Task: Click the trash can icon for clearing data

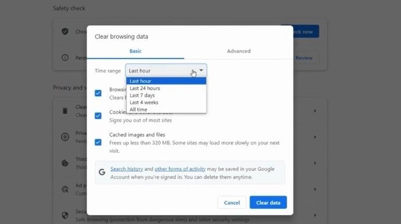Action: 65,111
